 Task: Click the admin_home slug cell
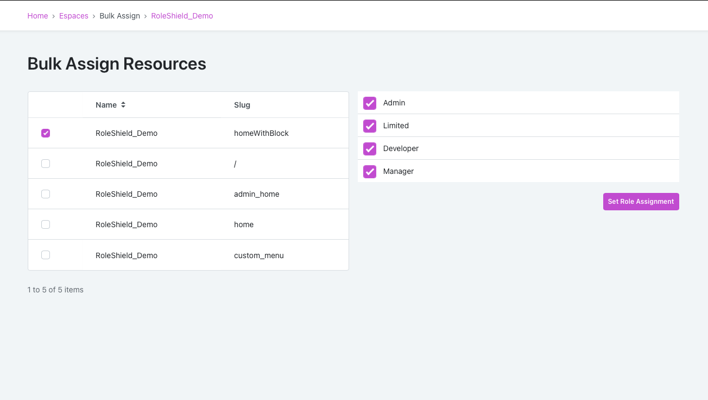tap(257, 194)
